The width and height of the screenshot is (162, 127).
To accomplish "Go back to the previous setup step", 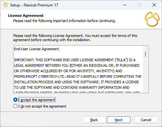I will click(94, 120).
